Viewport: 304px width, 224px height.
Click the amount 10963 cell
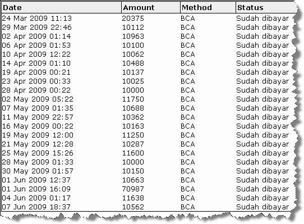pyautogui.click(x=133, y=36)
